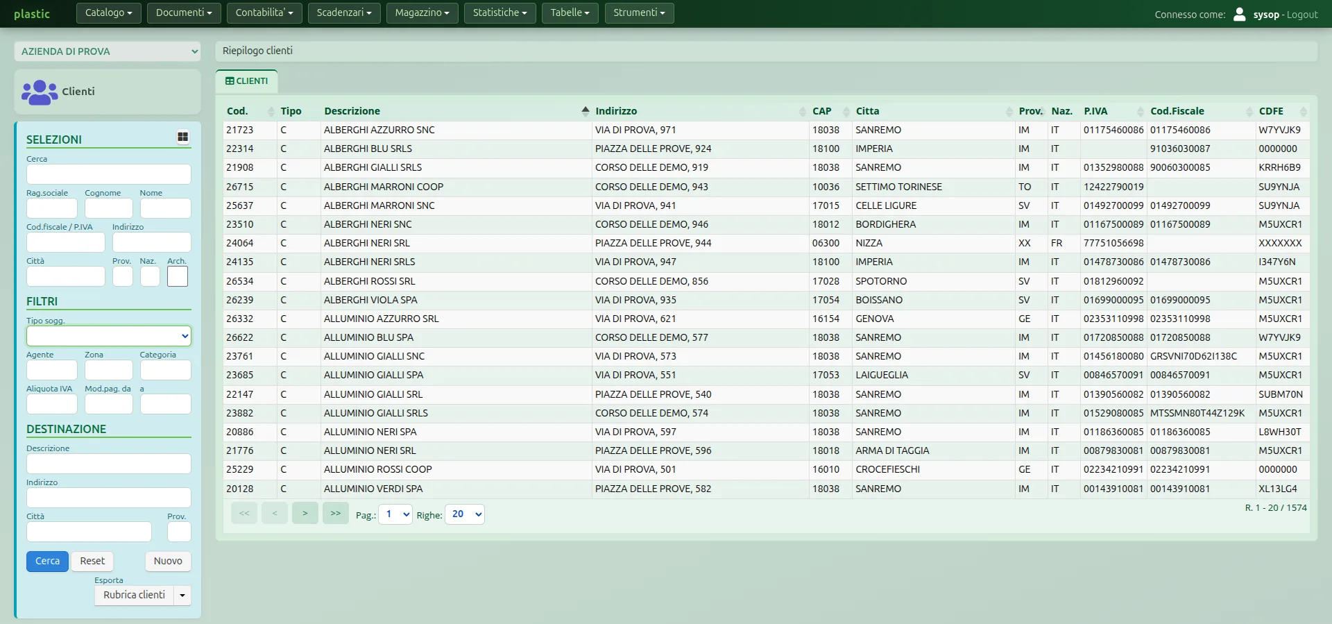Click the blue Cerca button

(47, 561)
